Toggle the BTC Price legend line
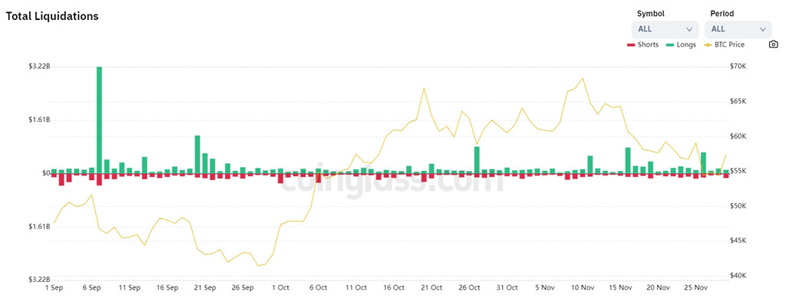The height and width of the screenshot is (305, 786). pos(724,44)
